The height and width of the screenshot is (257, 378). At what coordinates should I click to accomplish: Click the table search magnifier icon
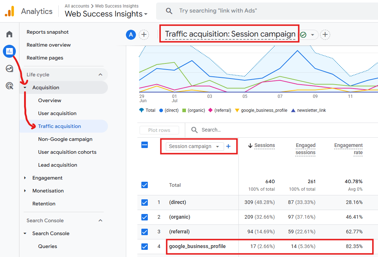click(x=194, y=130)
